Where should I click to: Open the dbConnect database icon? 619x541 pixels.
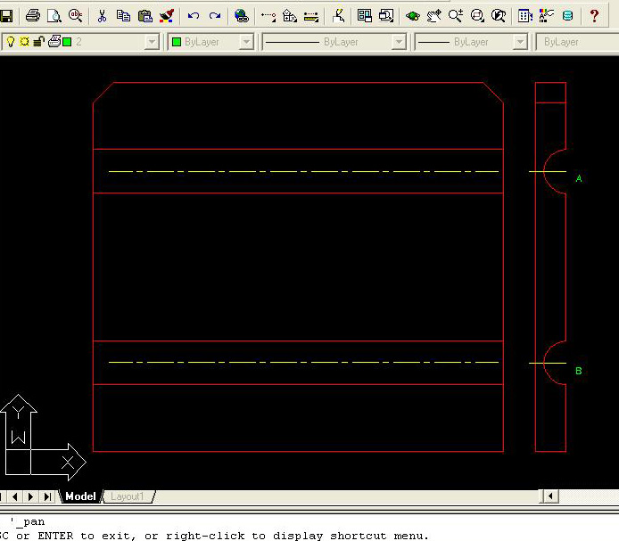point(567,16)
